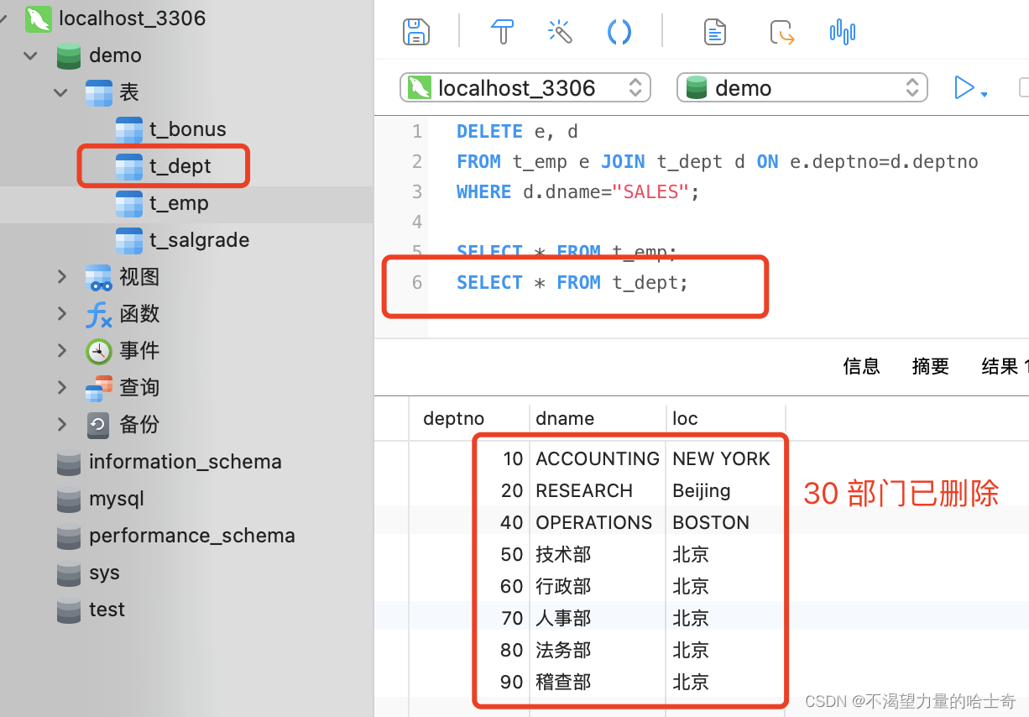
Task: Collapse the 表 tables folder
Action: click(61, 92)
